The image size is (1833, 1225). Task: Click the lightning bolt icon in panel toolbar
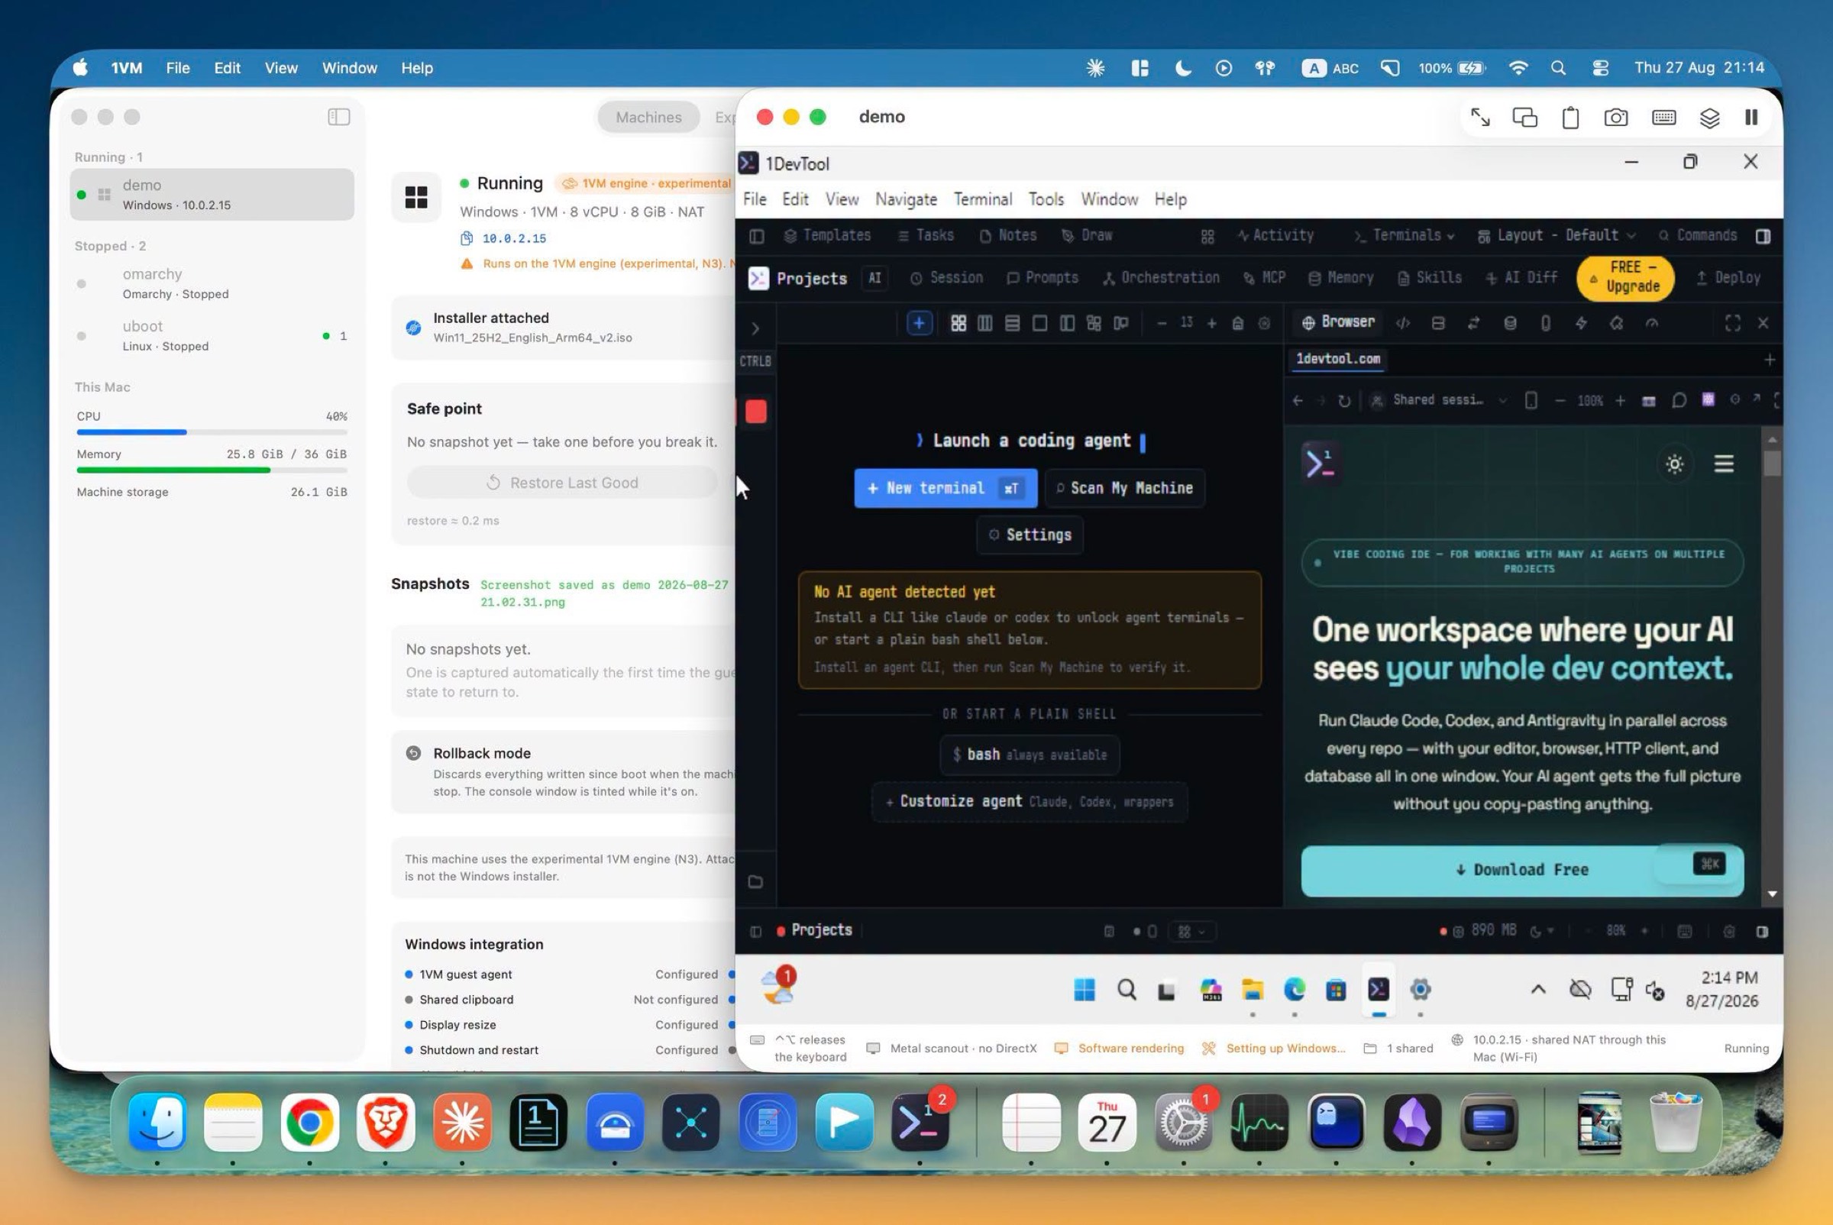click(x=1581, y=322)
